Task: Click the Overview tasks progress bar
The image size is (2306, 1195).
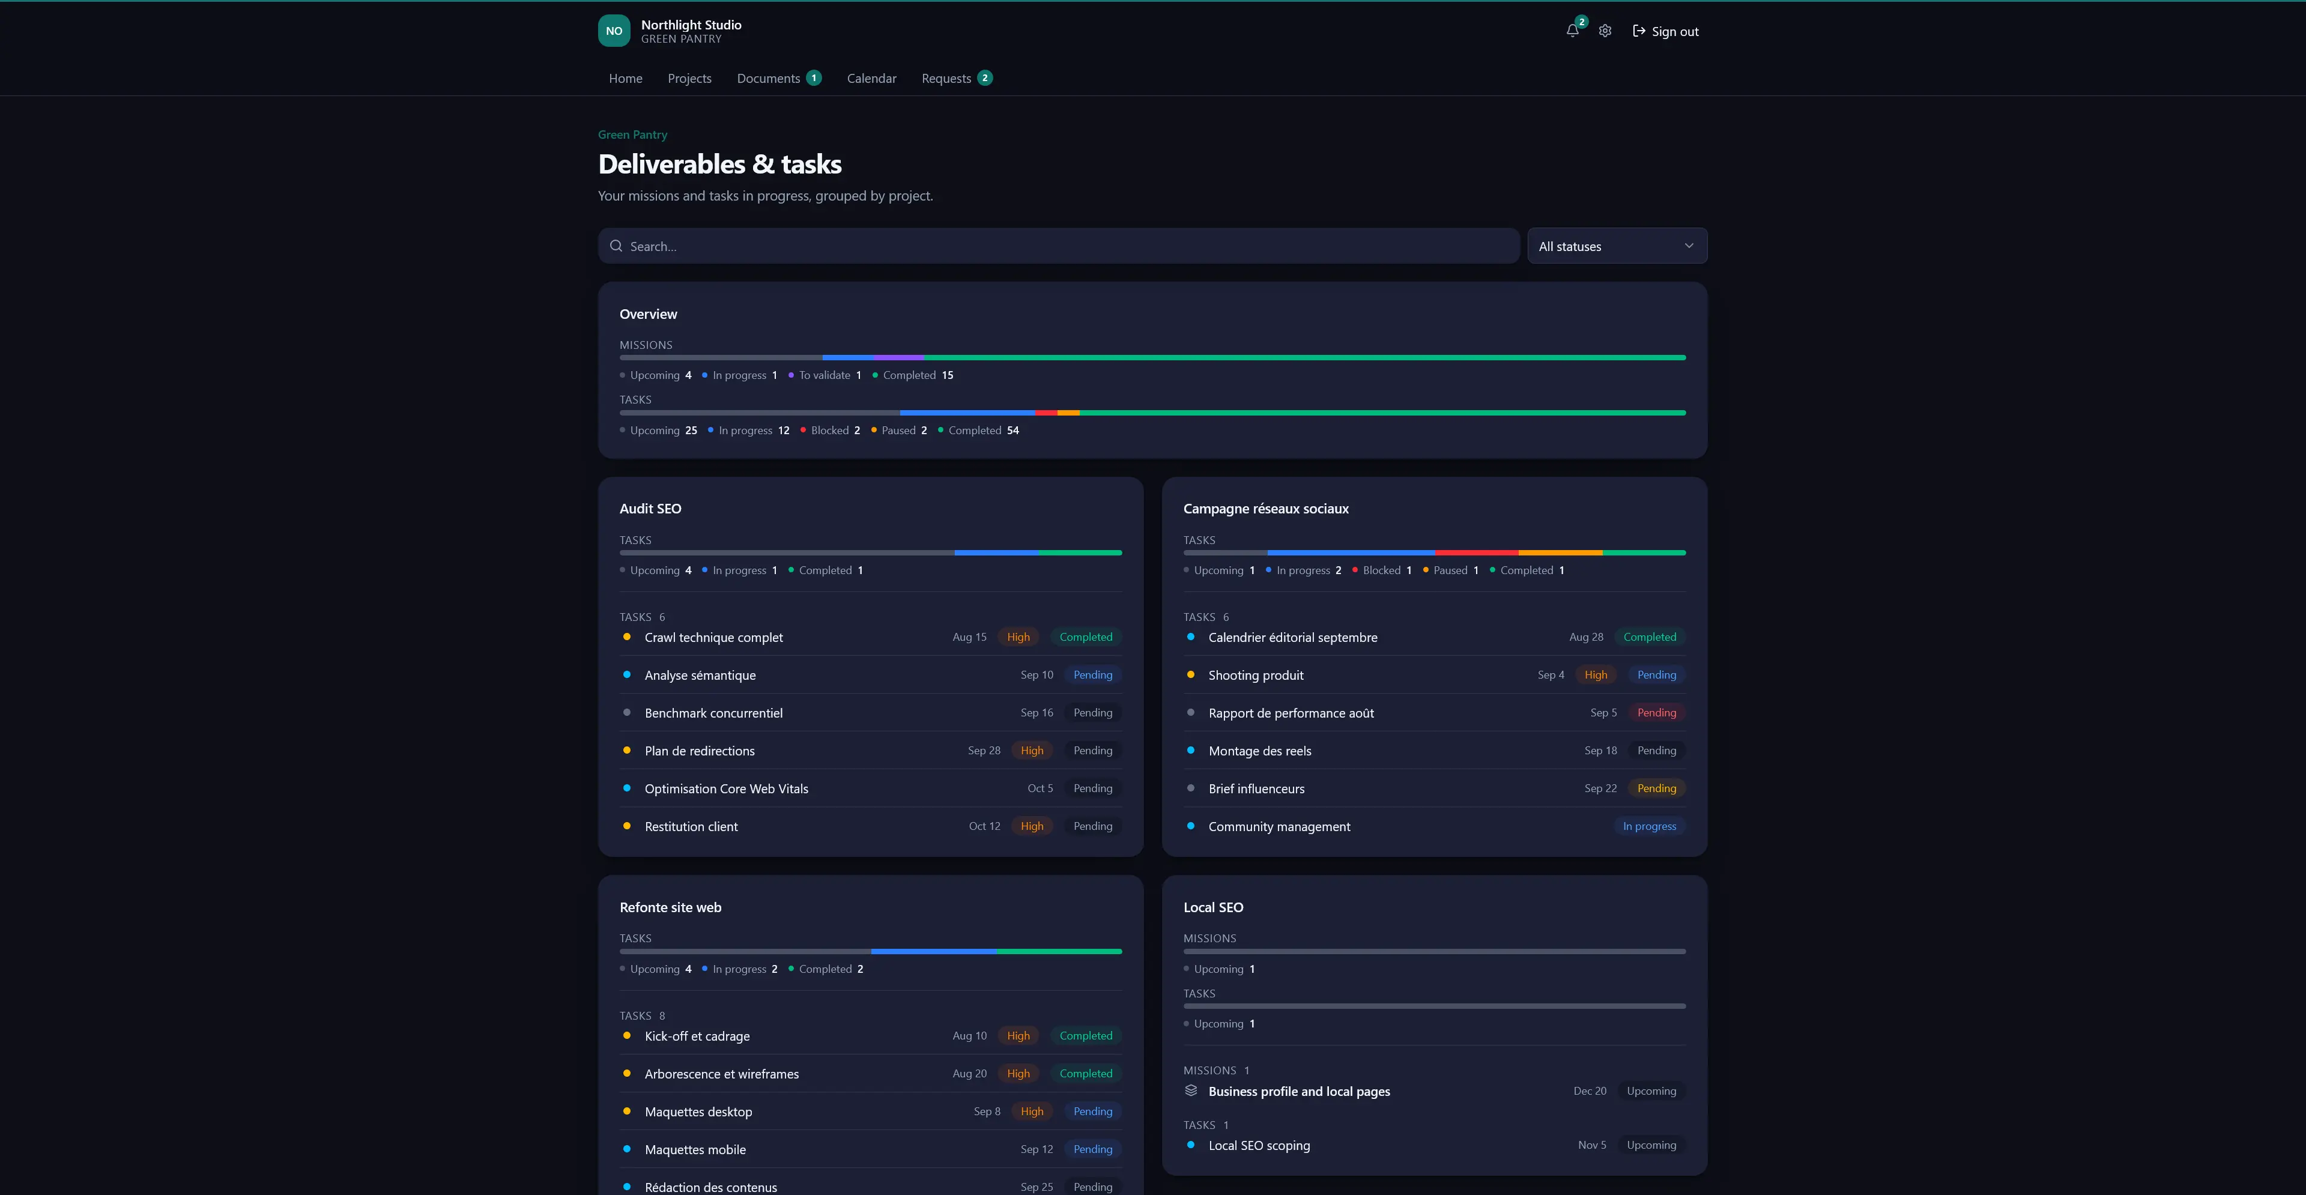Action: click(x=1152, y=413)
